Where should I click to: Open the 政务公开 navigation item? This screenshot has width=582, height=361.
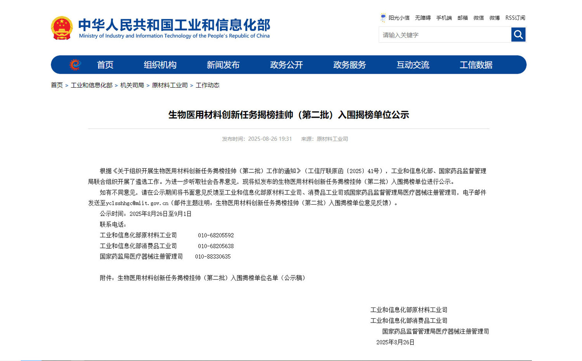pyautogui.click(x=286, y=65)
